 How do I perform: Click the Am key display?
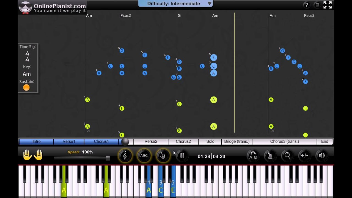point(27,74)
